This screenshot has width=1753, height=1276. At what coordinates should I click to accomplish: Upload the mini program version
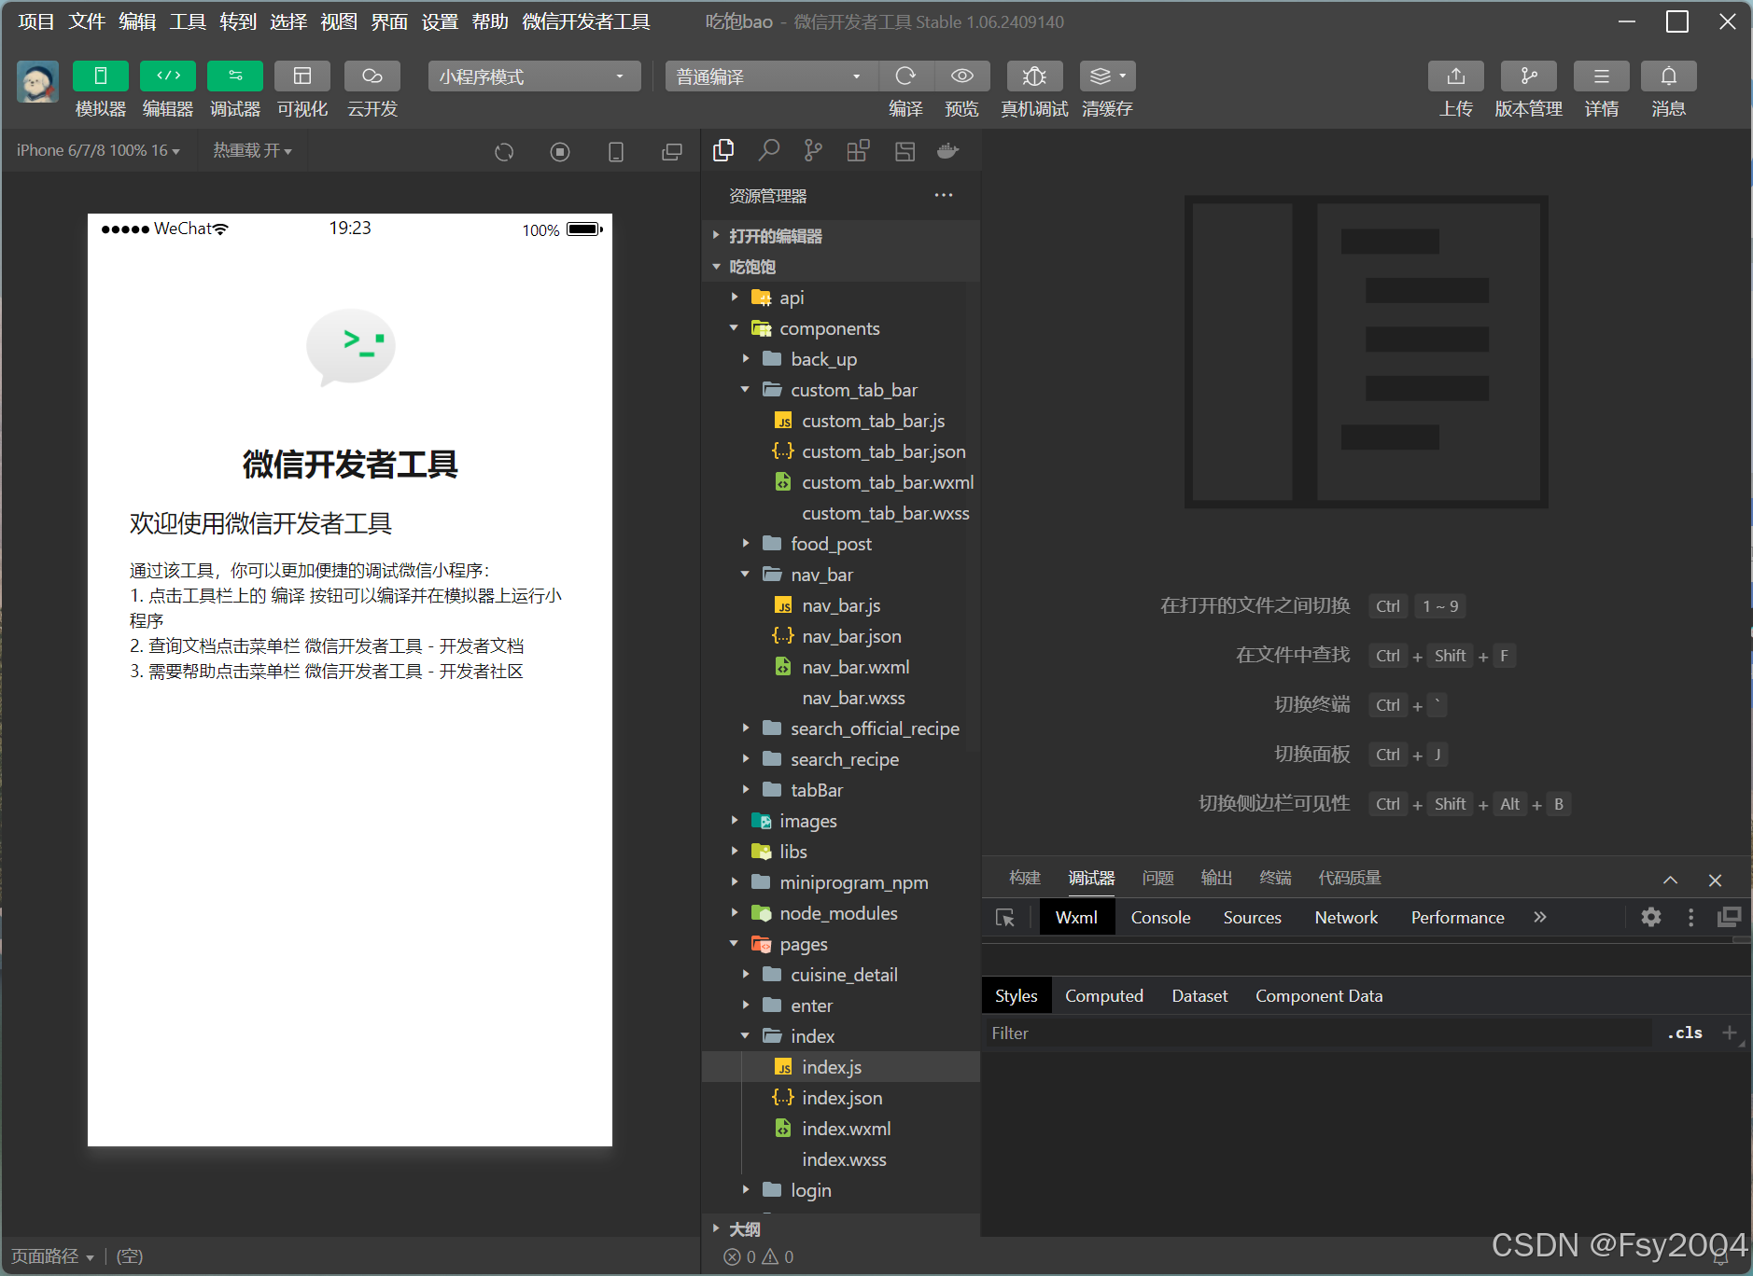(1455, 89)
